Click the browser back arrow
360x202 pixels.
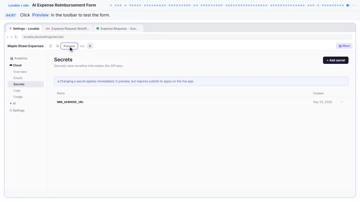pos(8,37)
